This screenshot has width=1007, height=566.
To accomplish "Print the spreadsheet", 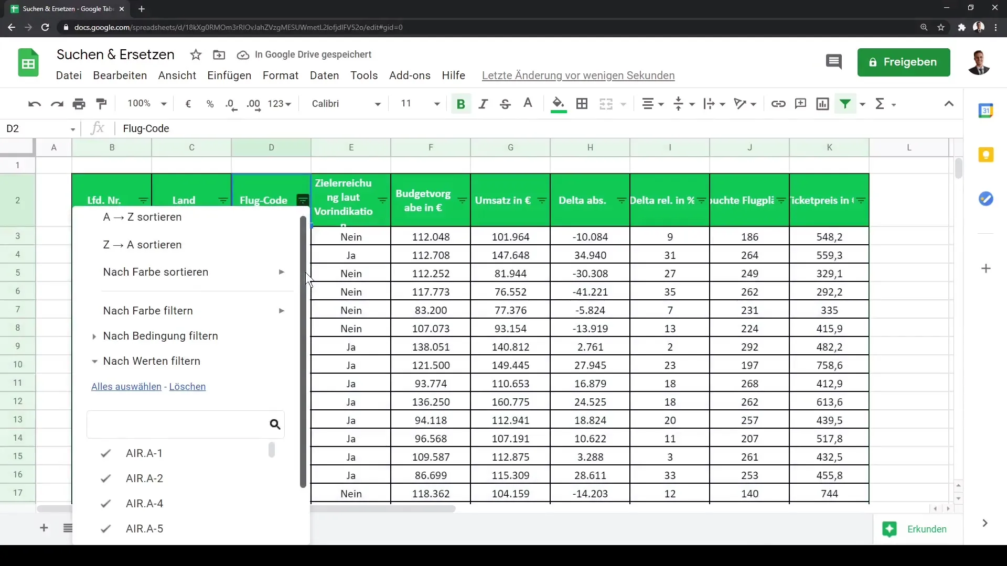I will click(79, 104).
